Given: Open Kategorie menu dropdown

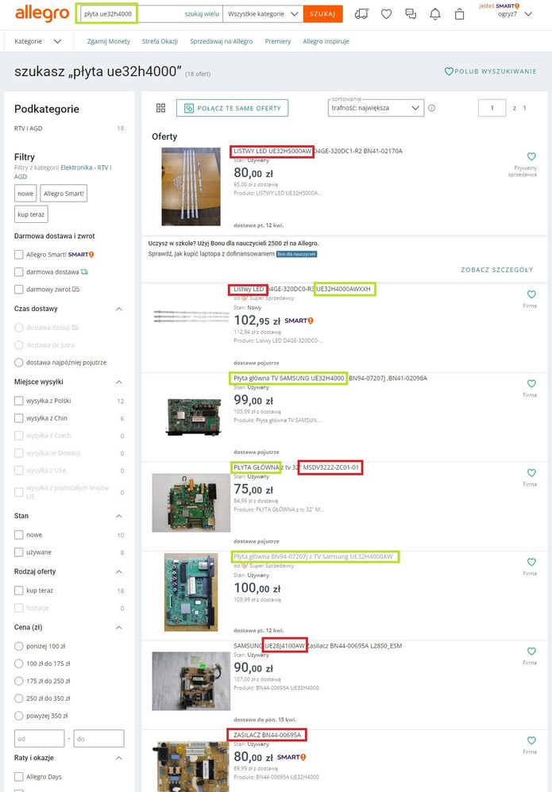Looking at the screenshot, I should pos(38,41).
